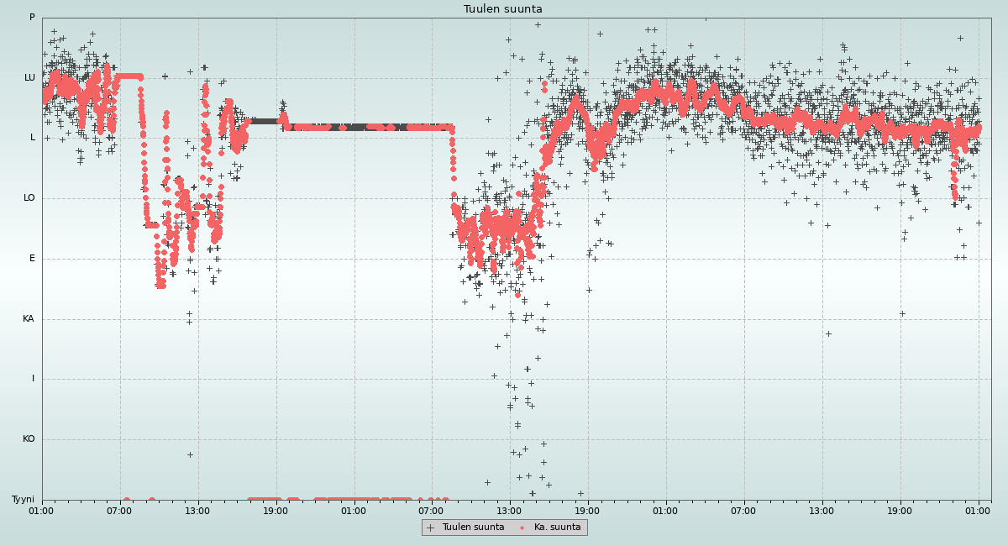
Task: Click the chart title 'Tuulen suunta'
Action: pyautogui.click(x=503, y=9)
